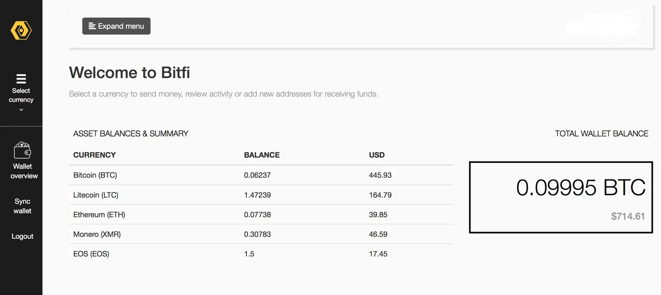Screen dimensions: 661x295
Task: Click the menu lines icon in Expand menu
Action: click(x=92, y=26)
